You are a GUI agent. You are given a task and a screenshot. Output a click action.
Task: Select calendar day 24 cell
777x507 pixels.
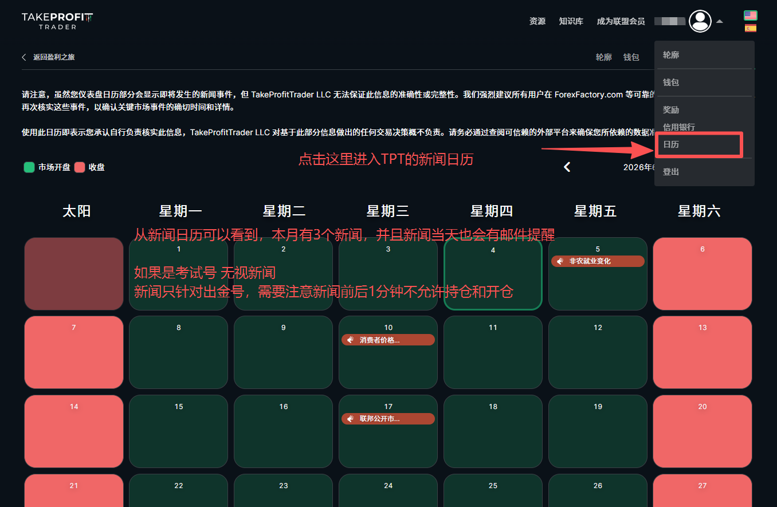click(x=388, y=491)
